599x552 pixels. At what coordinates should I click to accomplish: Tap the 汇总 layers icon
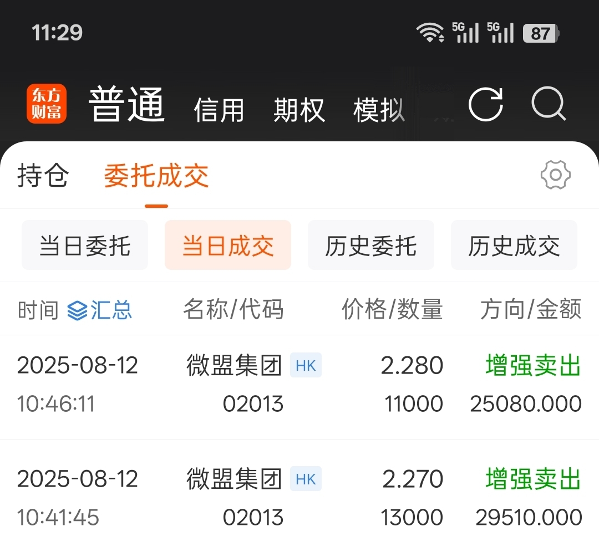click(77, 310)
